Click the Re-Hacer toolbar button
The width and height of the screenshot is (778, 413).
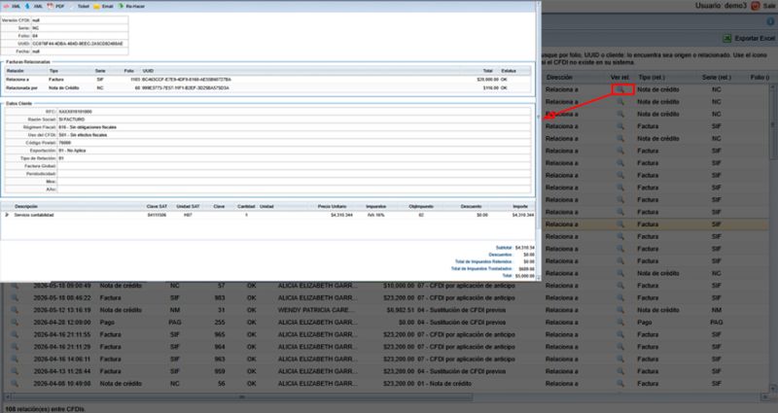point(131,7)
